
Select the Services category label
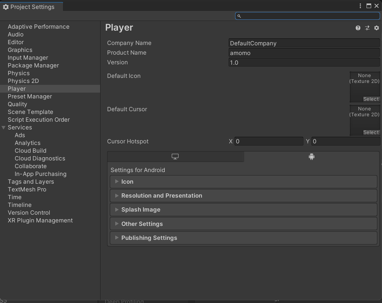(x=20, y=127)
